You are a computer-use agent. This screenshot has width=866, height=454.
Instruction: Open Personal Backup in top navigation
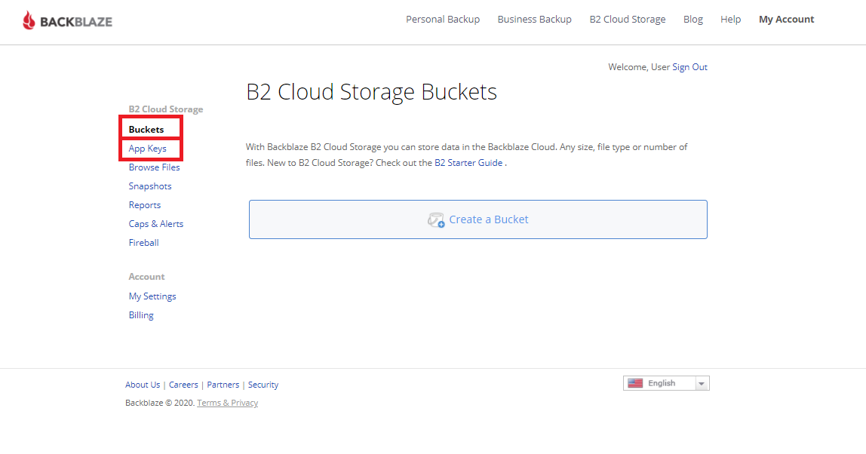[443, 20]
